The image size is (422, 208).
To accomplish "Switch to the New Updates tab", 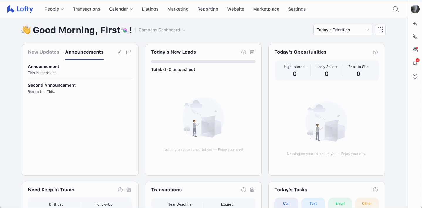I will pos(43,52).
